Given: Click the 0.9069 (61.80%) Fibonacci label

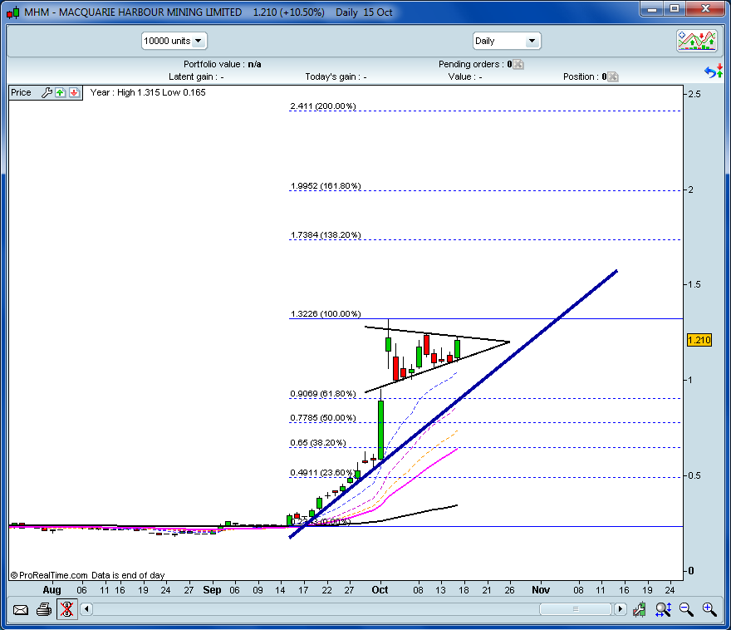Looking at the screenshot, I should (x=323, y=394).
